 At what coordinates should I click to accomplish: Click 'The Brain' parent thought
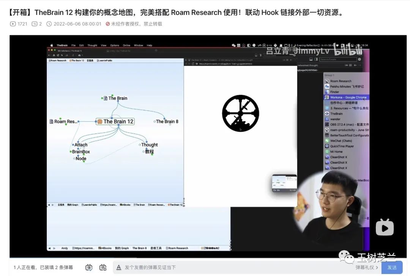pyautogui.click(x=118, y=99)
